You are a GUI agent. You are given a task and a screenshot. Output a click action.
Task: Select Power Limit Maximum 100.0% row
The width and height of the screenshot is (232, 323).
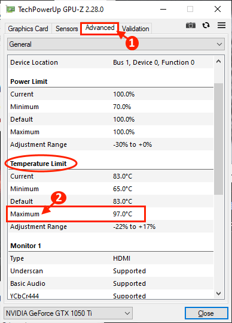point(111,132)
